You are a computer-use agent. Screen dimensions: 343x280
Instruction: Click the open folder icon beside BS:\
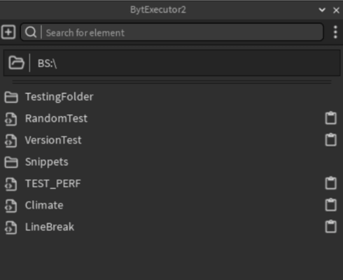click(x=16, y=62)
